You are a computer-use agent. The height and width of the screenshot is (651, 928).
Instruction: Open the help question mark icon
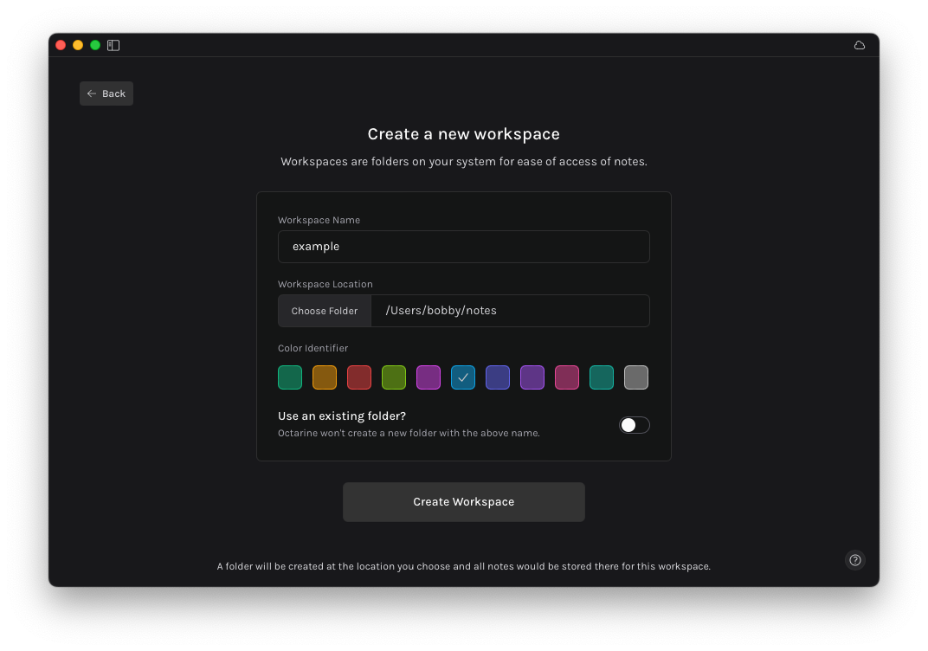(x=855, y=560)
